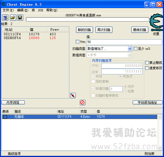The image size is (164, 157).
Task: Click the Cheat Engine title bar icon
Action: 4,4
